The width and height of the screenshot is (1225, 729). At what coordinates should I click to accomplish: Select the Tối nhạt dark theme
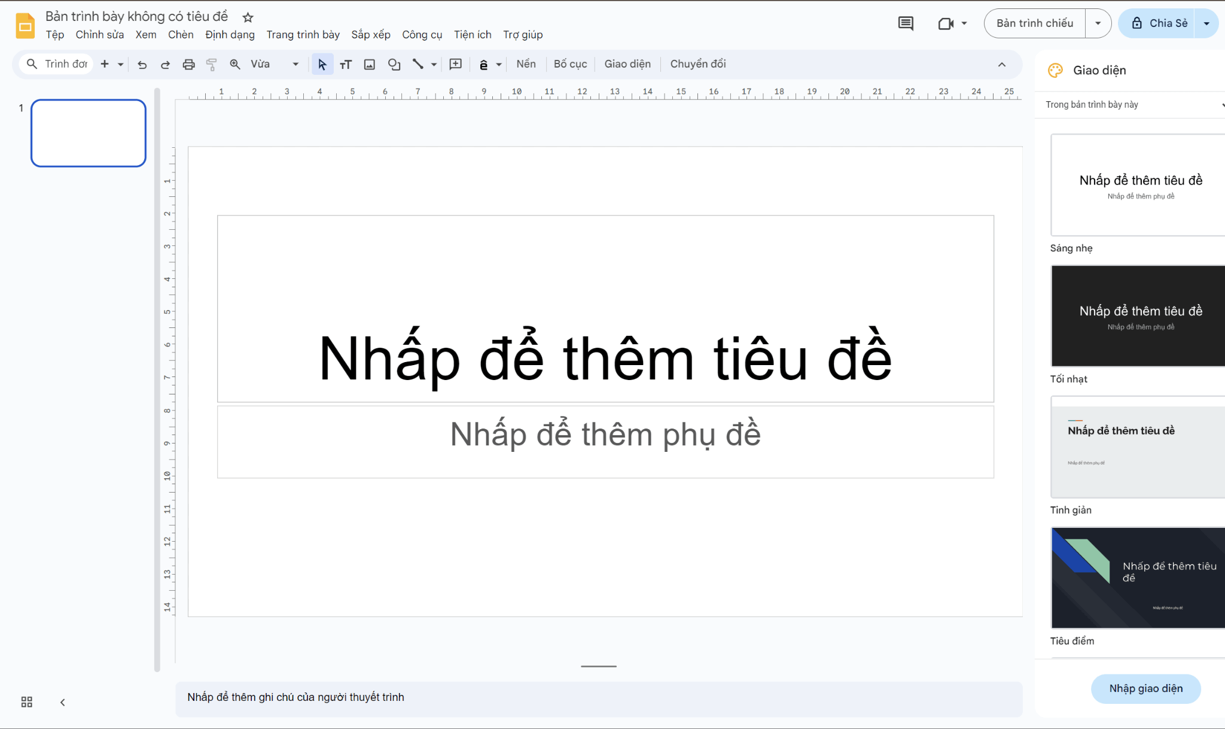(x=1138, y=316)
